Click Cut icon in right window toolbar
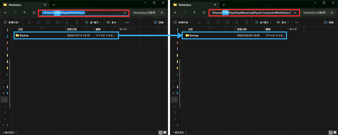 click(x=199, y=22)
